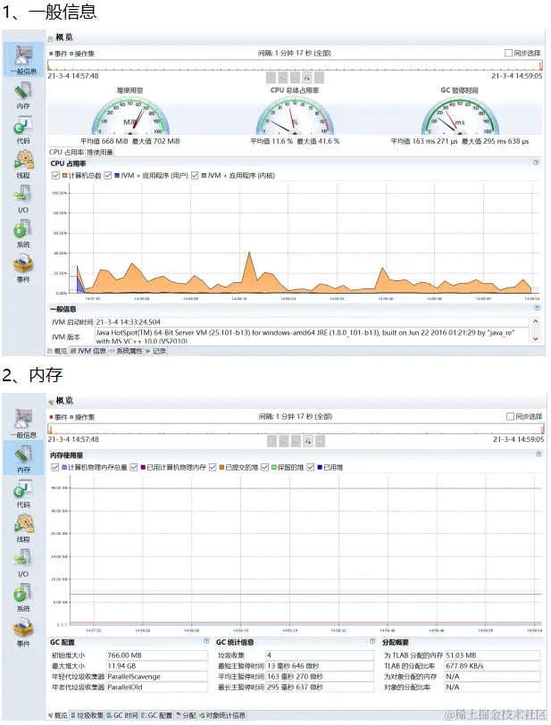The width and height of the screenshot is (551, 725).
Task: Click the 堆使用量 gauge dial
Action: pyautogui.click(x=130, y=115)
